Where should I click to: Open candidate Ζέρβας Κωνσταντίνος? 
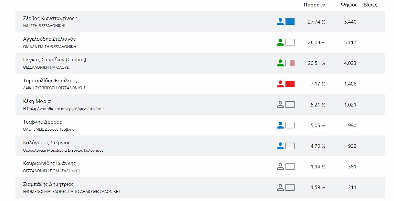pos(50,18)
